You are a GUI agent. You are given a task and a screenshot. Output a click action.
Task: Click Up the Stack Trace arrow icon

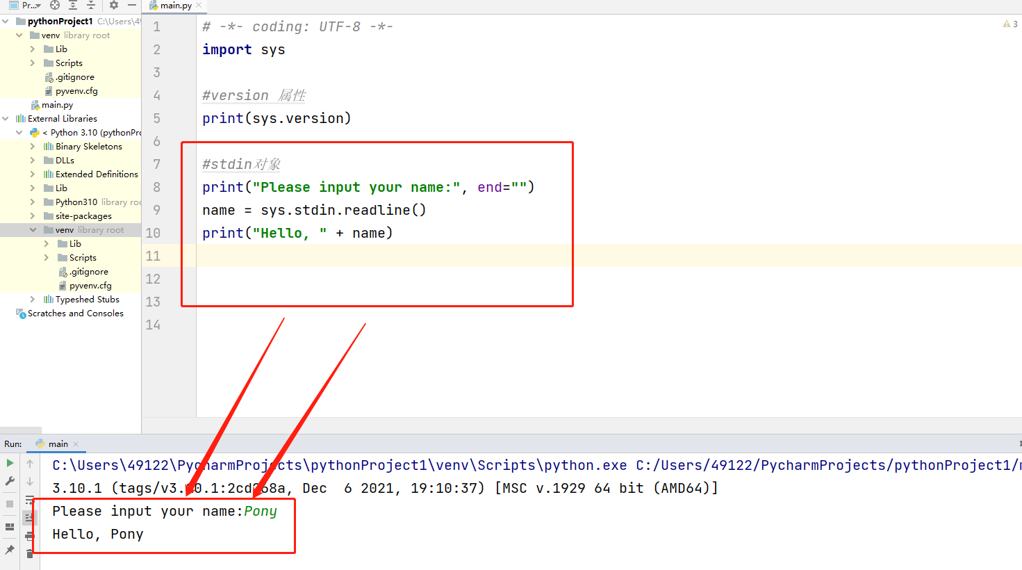pyautogui.click(x=30, y=463)
